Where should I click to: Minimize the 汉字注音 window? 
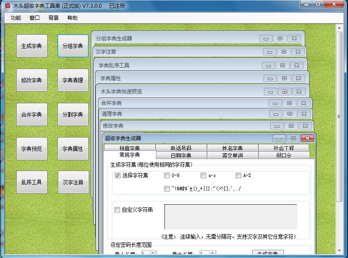click(270, 52)
